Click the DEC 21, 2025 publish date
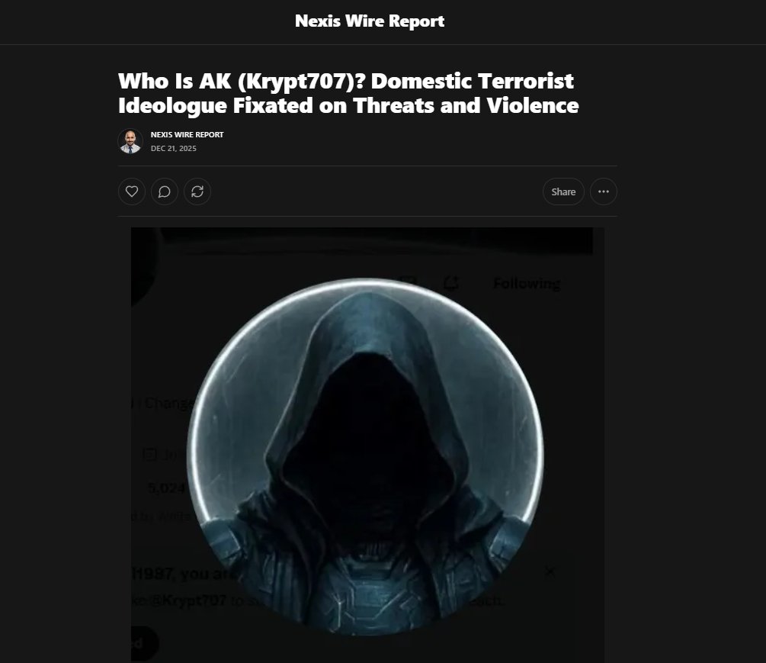The height and width of the screenshot is (663, 766). coord(174,149)
